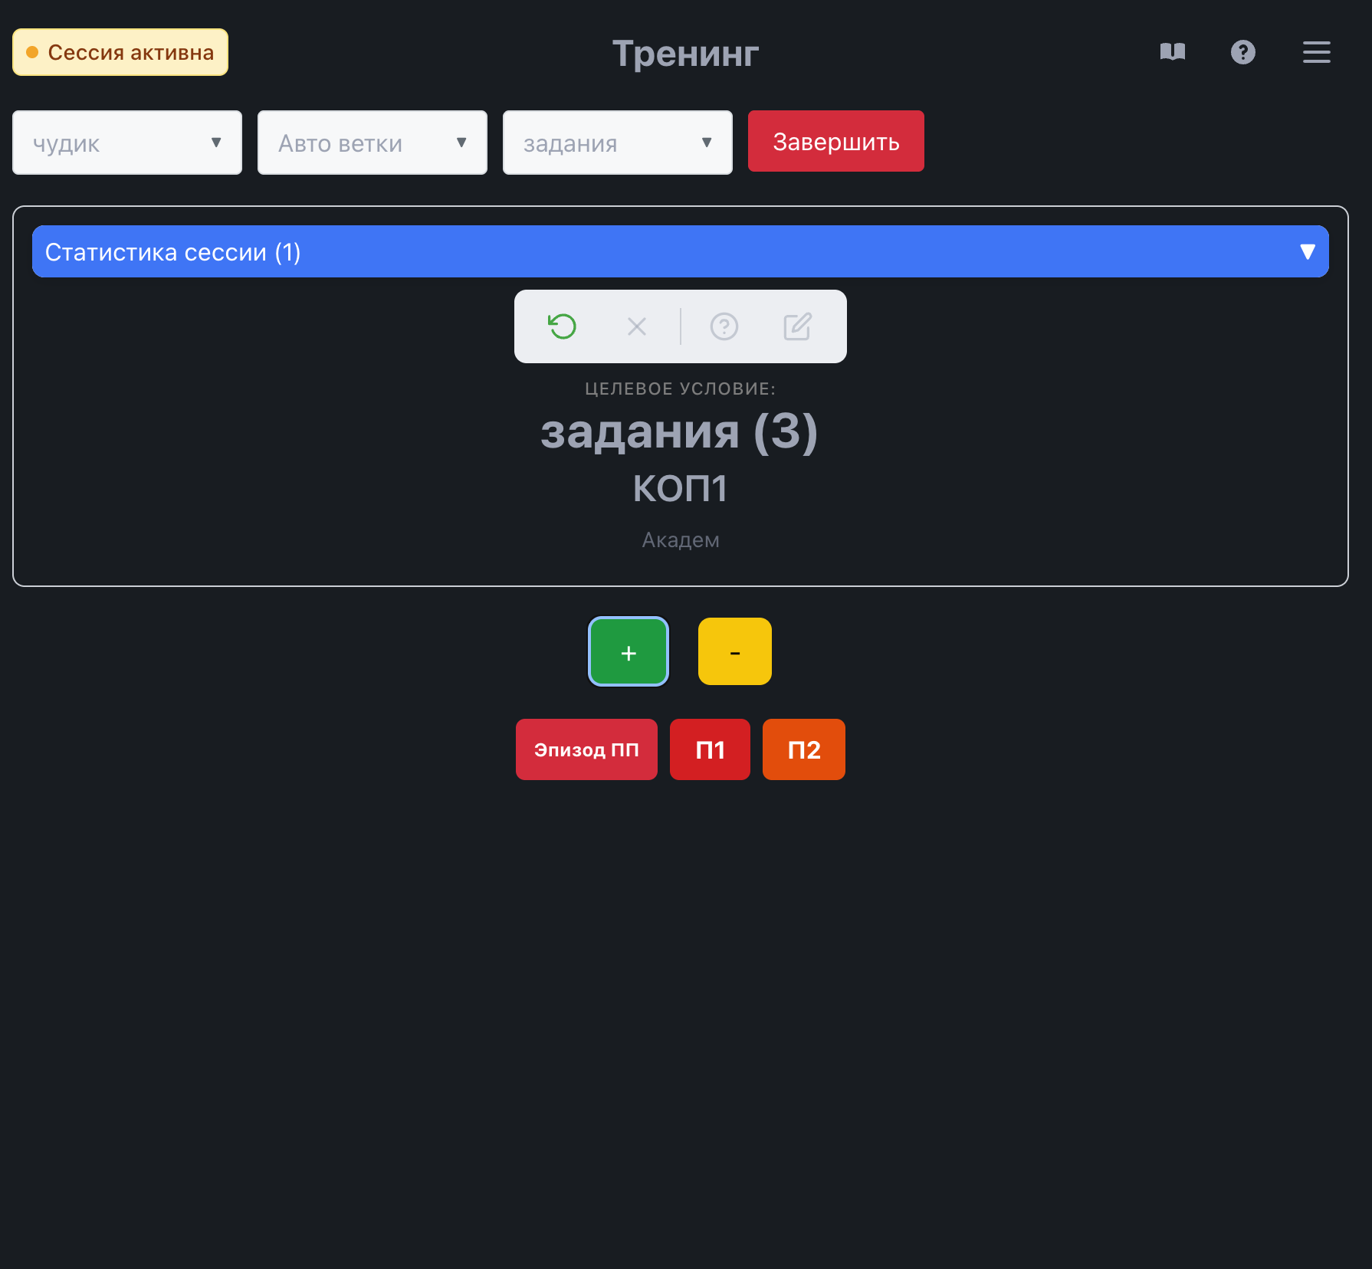Click the задания (3) target condition heading
The image size is (1372, 1269).
click(679, 432)
